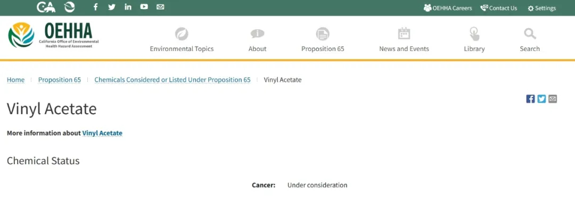This screenshot has height=203, width=575.
Task: Click the email envelope icon in top bar
Action: pos(160,7)
